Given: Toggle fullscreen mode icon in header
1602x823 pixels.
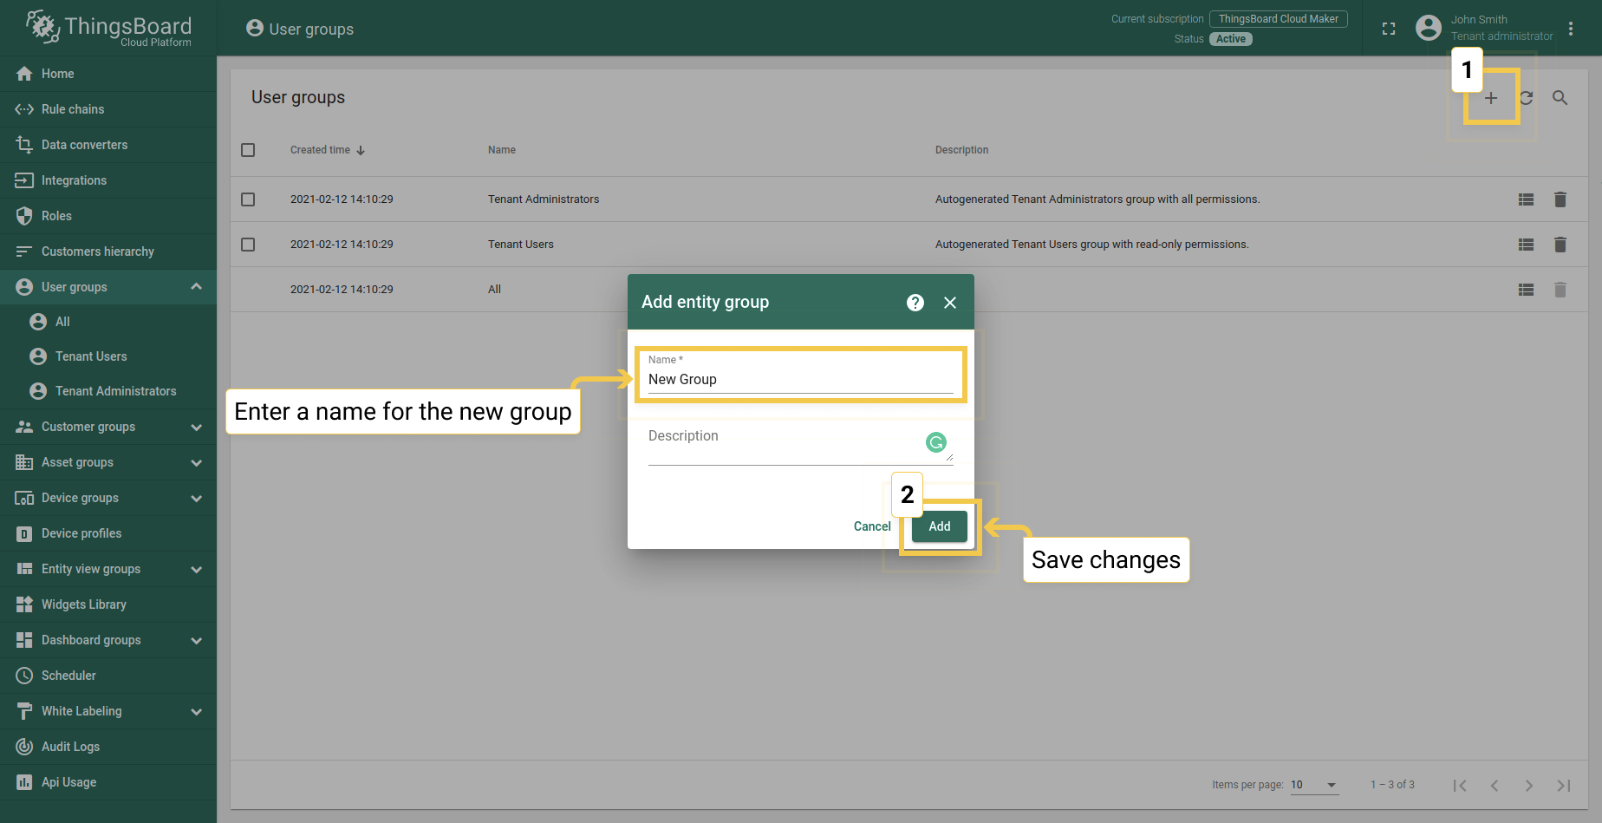Looking at the screenshot, I should (x=1389, y=29).
